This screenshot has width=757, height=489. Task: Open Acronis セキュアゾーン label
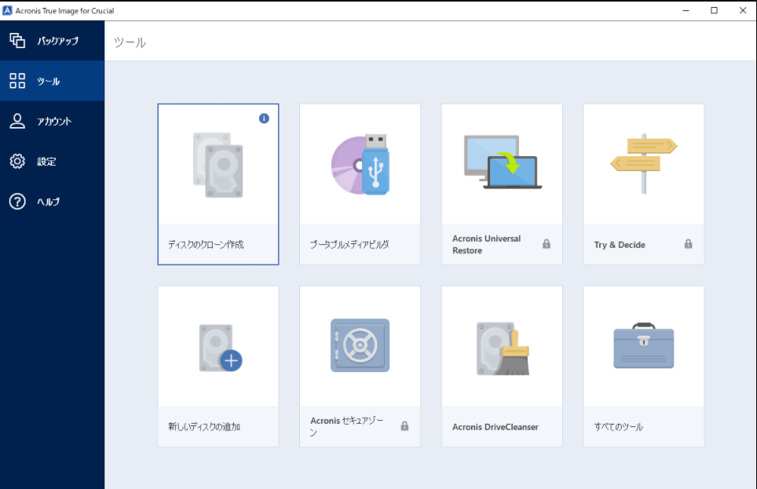347,426
